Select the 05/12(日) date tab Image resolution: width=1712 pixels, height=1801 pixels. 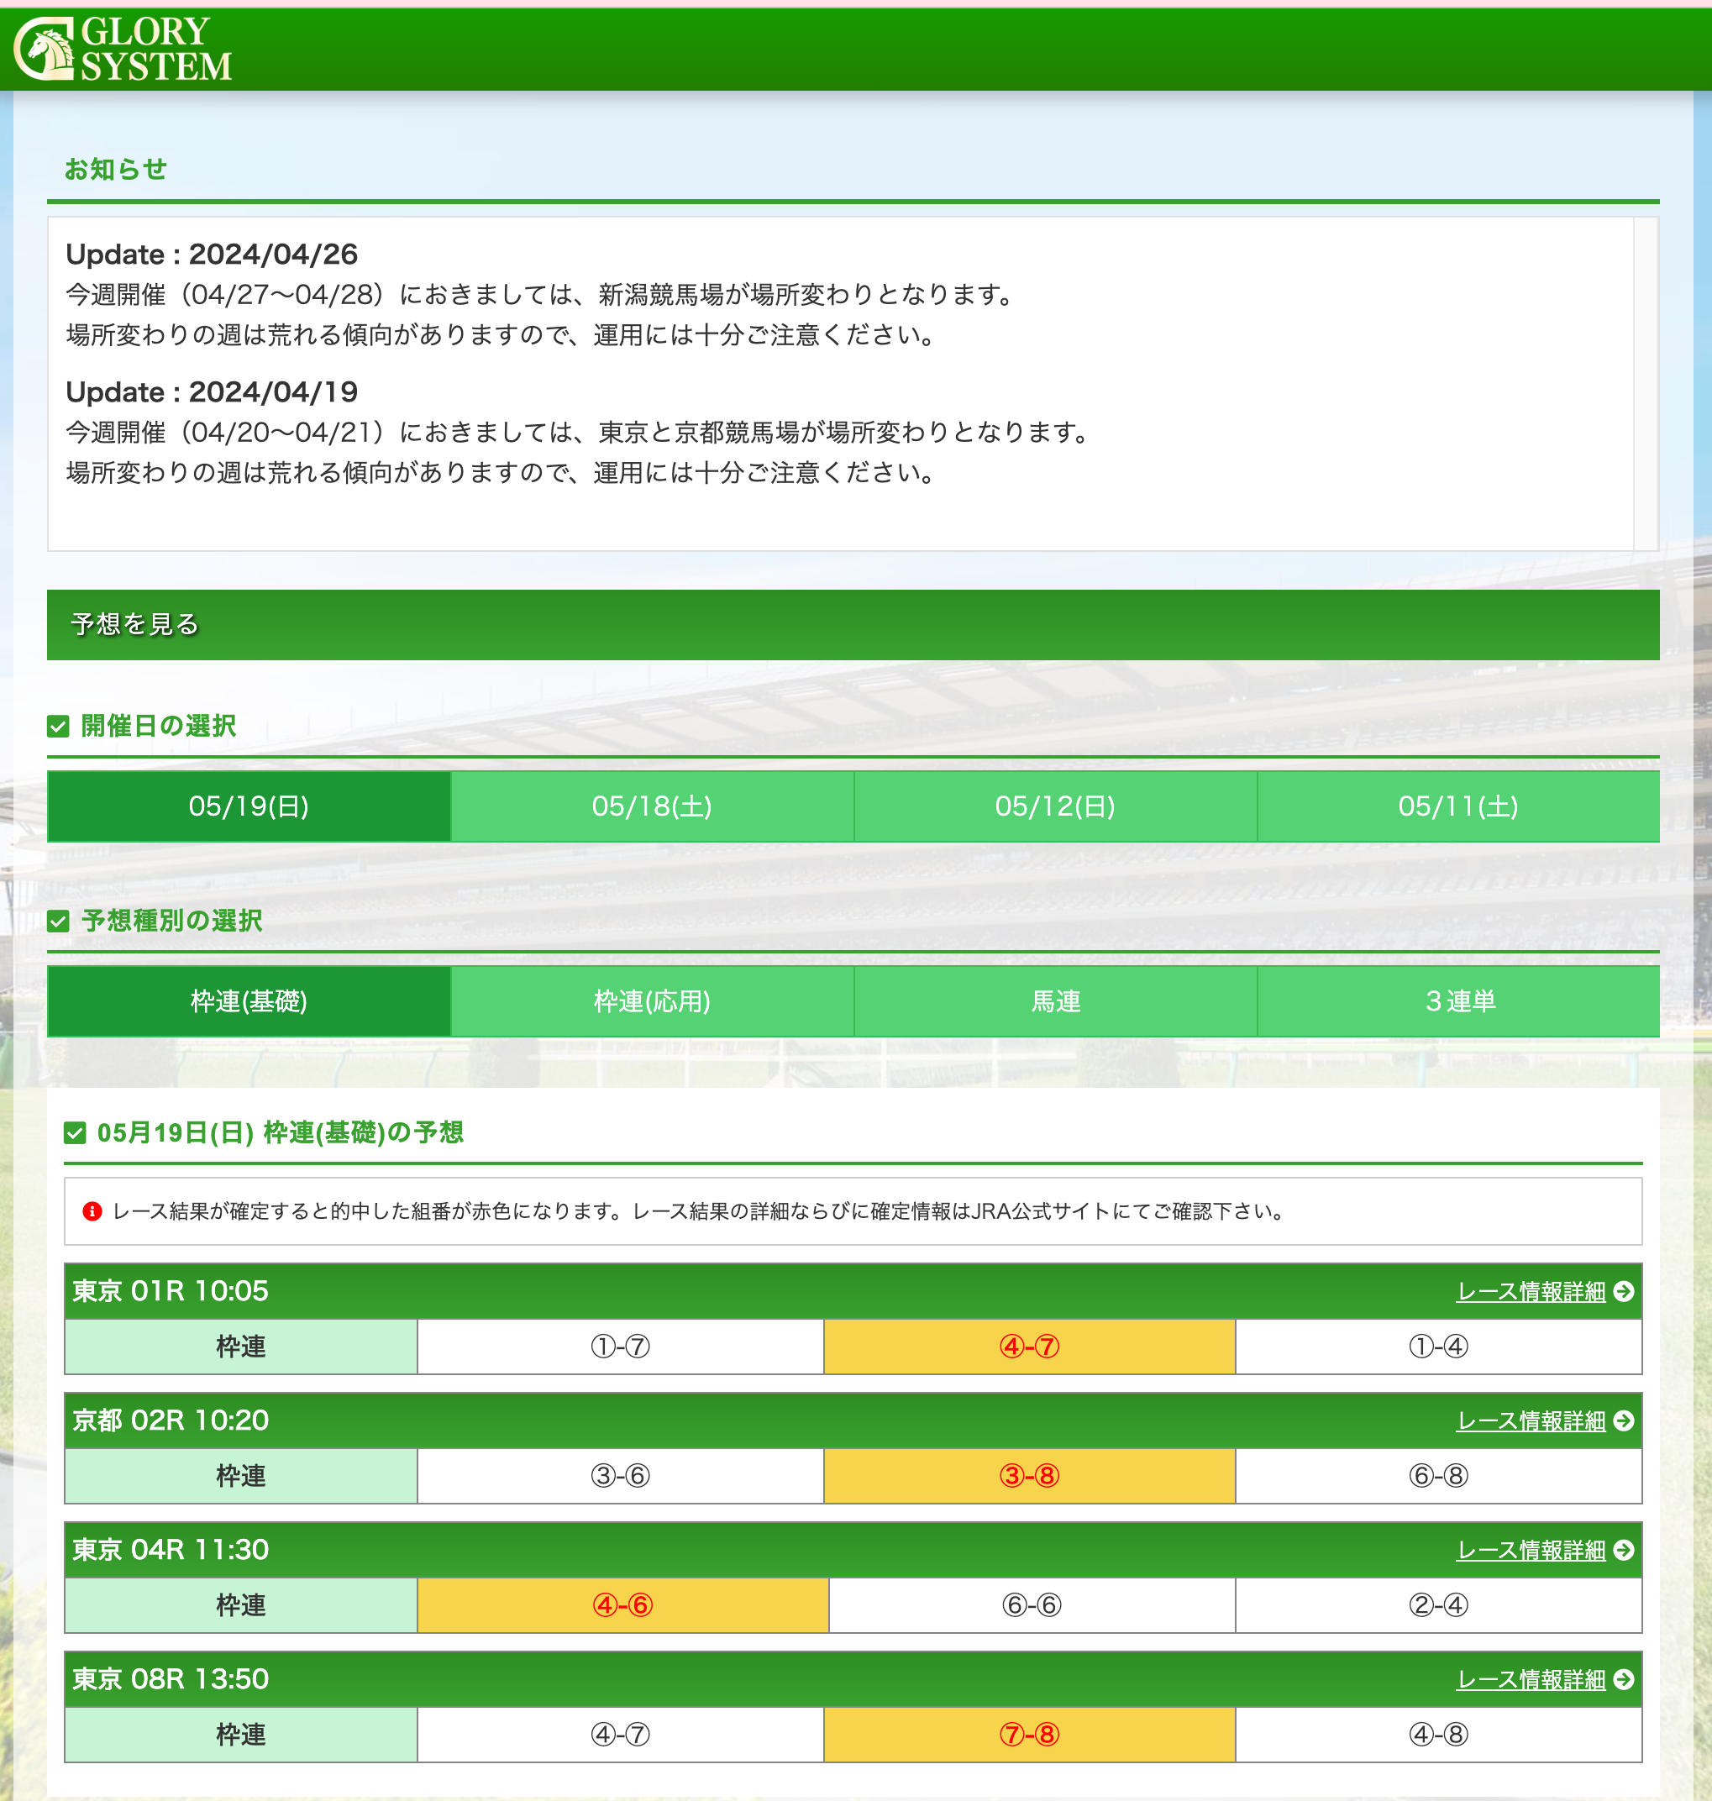coord(1055,806)
